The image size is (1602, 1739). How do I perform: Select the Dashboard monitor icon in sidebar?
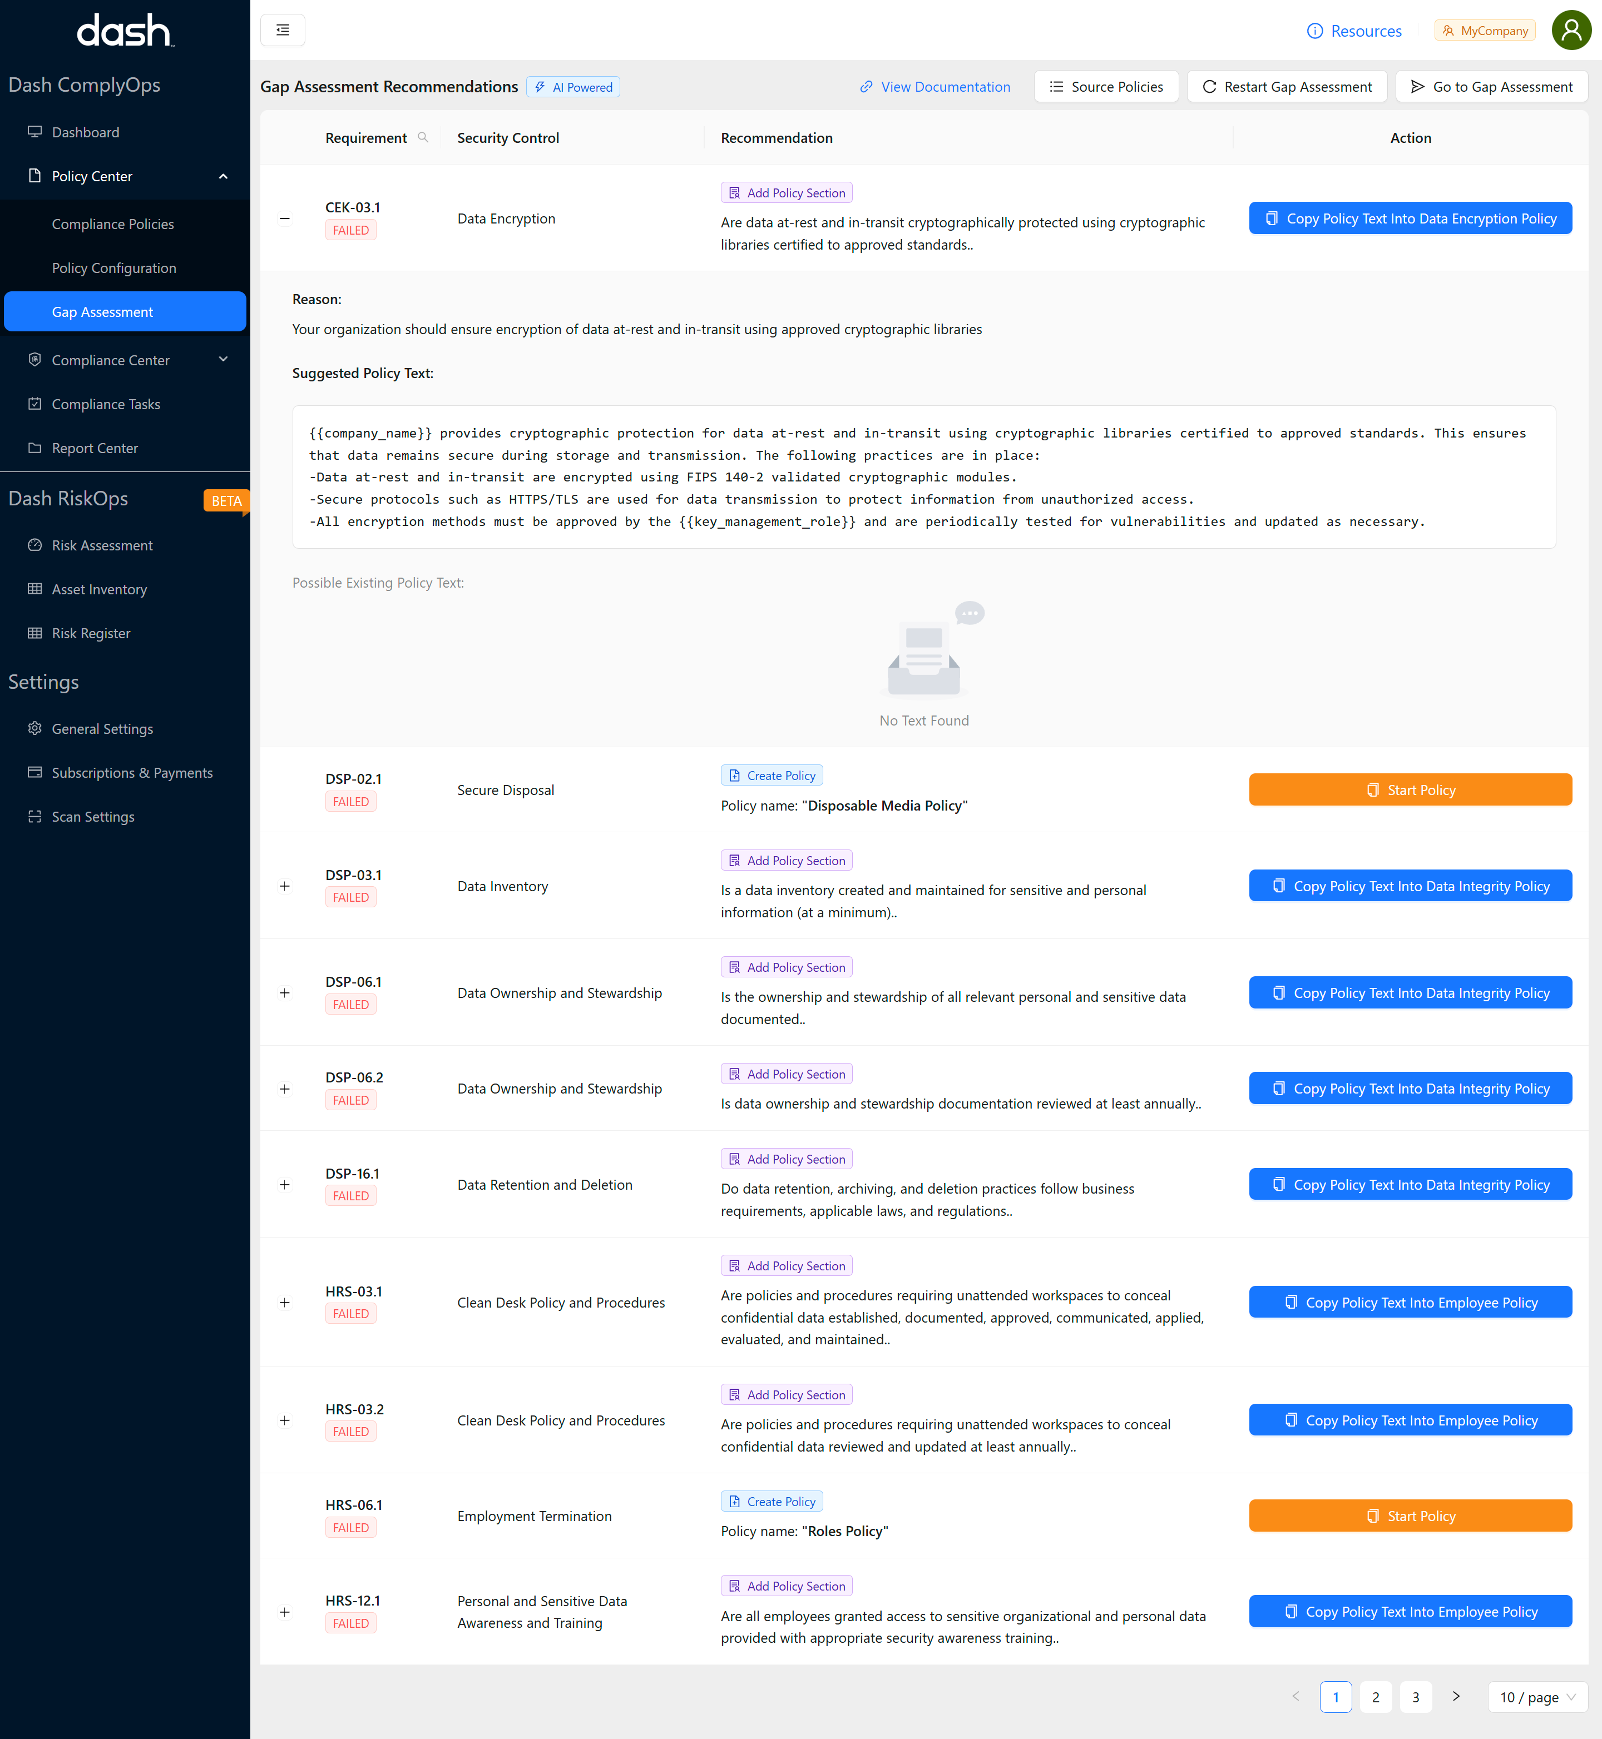[34, 132]
